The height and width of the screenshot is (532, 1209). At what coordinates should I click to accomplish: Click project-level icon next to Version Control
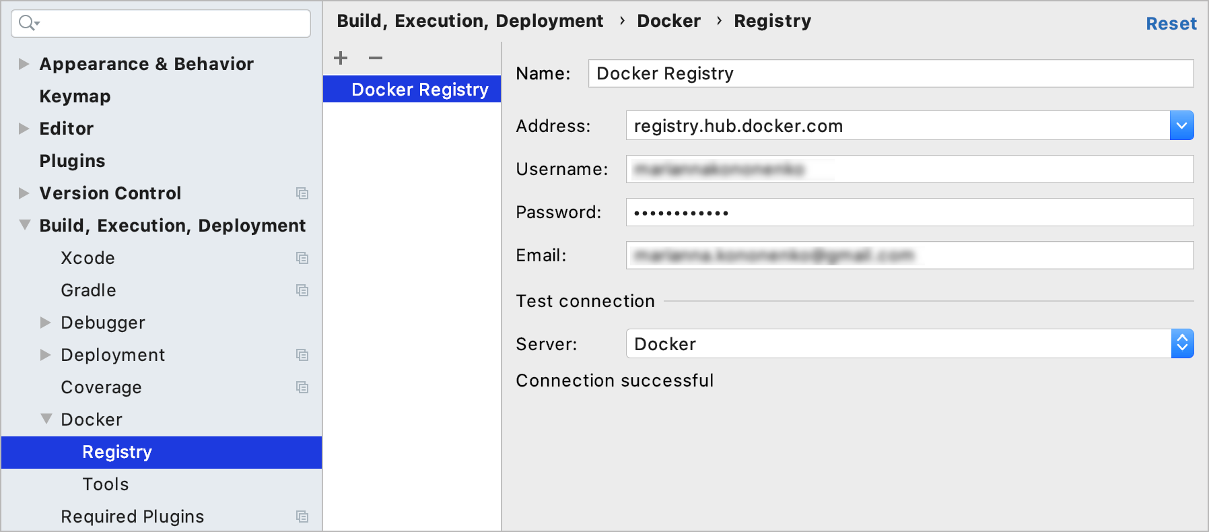[x=302, y=193]
